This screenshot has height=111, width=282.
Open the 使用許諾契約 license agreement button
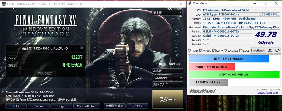[115, 106]
